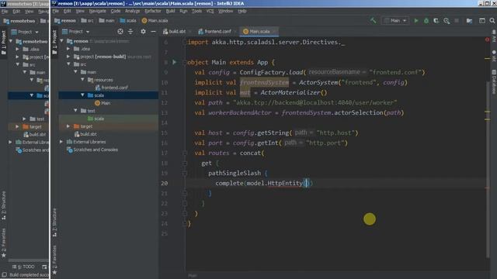Open the VCS menu
Screen dimensions: 497x279
[x=210, y=11]
